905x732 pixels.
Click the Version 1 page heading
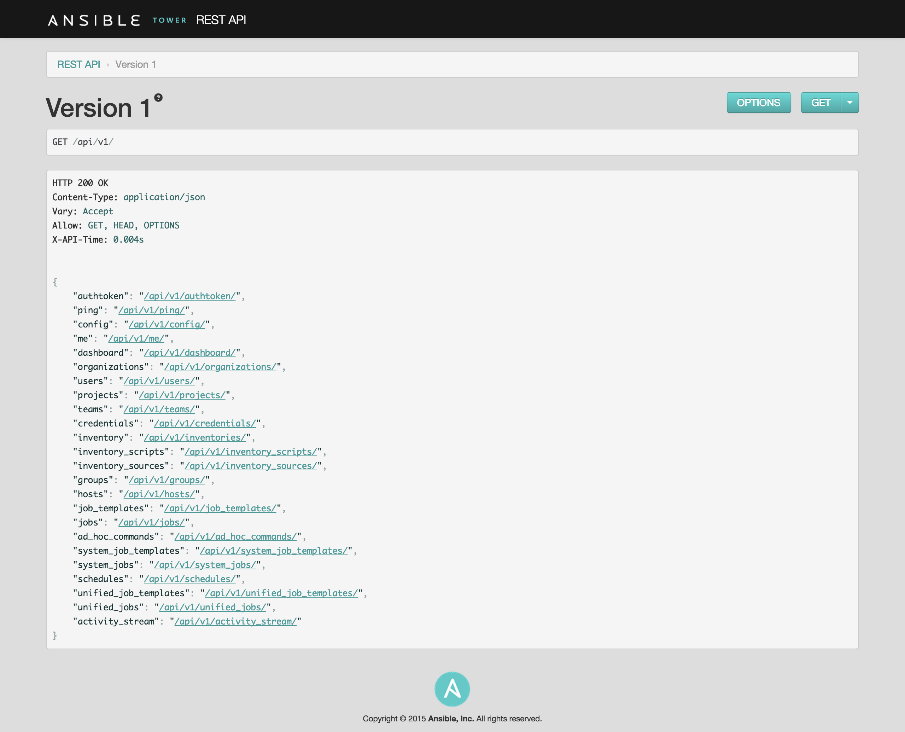pyautogui.click(x=98, y=108)
